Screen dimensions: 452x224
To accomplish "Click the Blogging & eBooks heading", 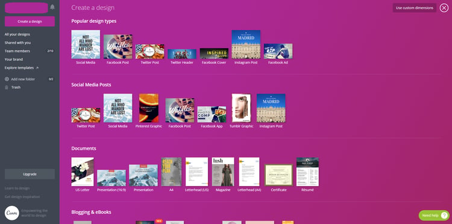I will coord(91,212).
